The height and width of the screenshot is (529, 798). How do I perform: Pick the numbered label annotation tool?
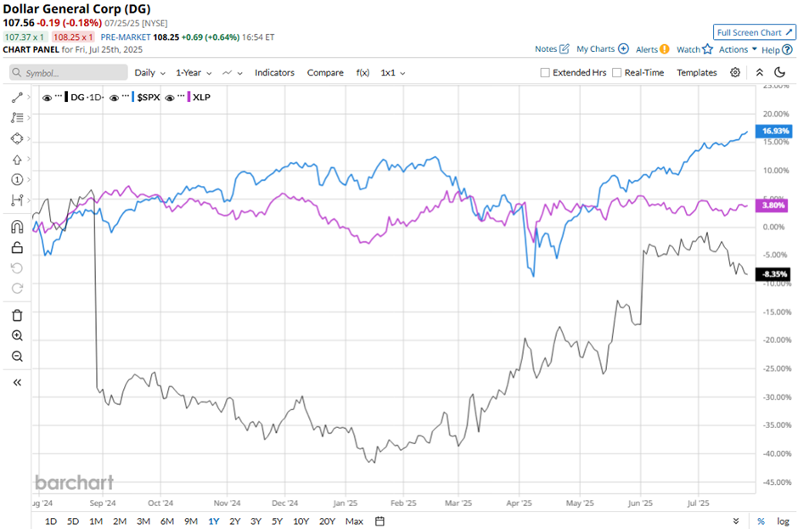coord(17,179)
